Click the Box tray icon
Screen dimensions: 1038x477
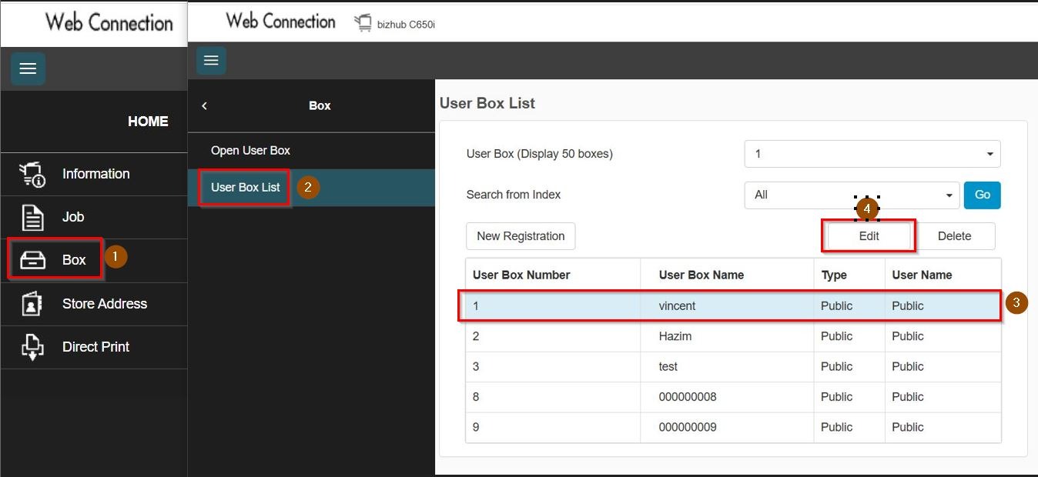32,260
